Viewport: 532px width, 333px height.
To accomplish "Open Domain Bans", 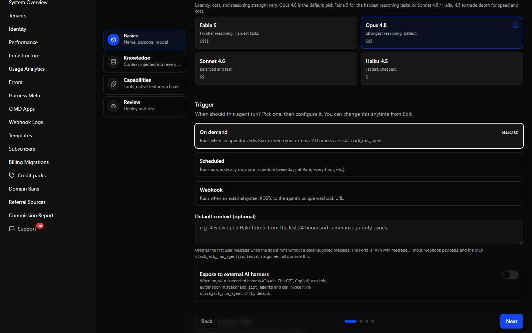I will point(24,189).
